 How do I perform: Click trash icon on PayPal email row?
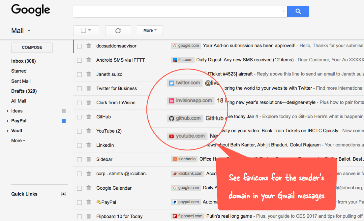(89, 202)
